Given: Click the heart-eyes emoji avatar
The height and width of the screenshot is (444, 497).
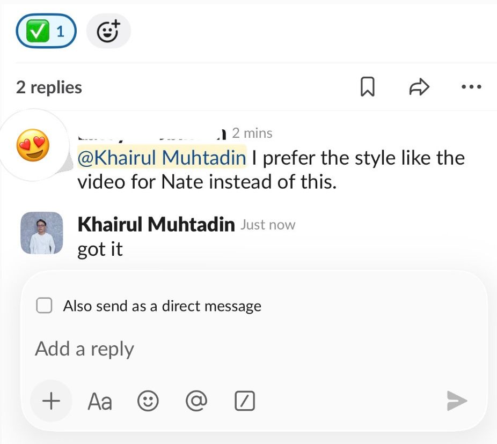Looking at the screenshot, I should pyautogui.click(x=34, y=146).
